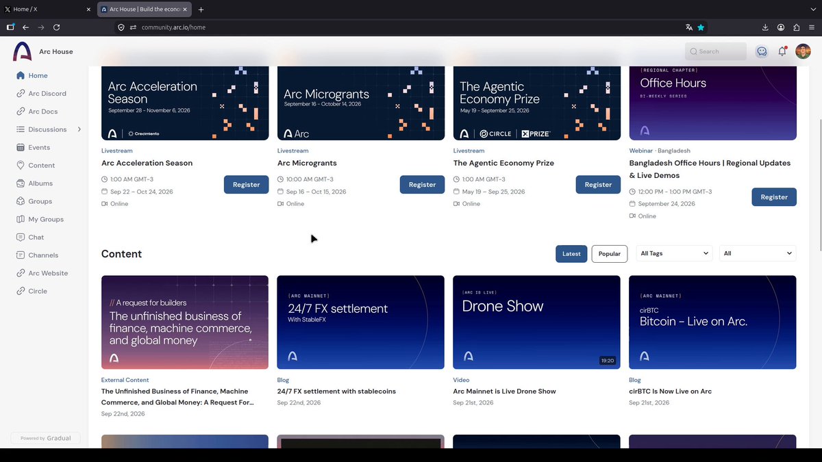822x462 pixels.
Task: Click the bookmark star icon
Action: pos(701,27)
